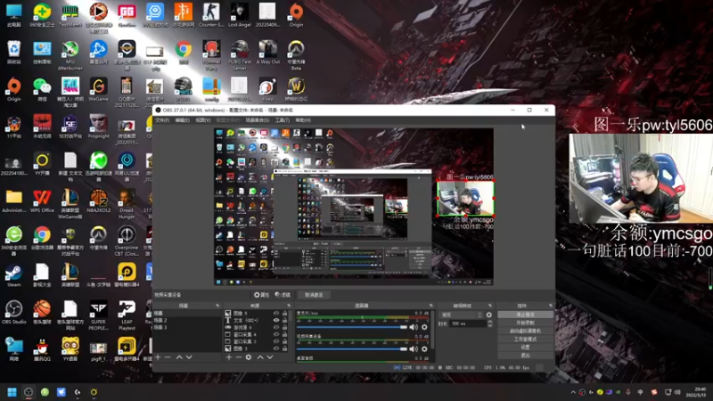Open the first mixer channel settings gear menu

click(424, 327)
